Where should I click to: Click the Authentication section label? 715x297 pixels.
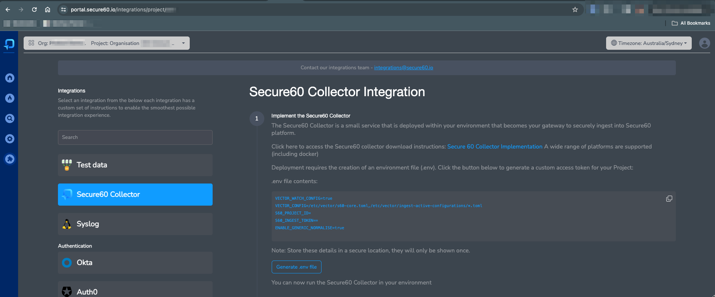tap(75, 246)
